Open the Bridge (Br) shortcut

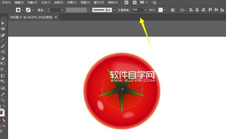[126, 3]
